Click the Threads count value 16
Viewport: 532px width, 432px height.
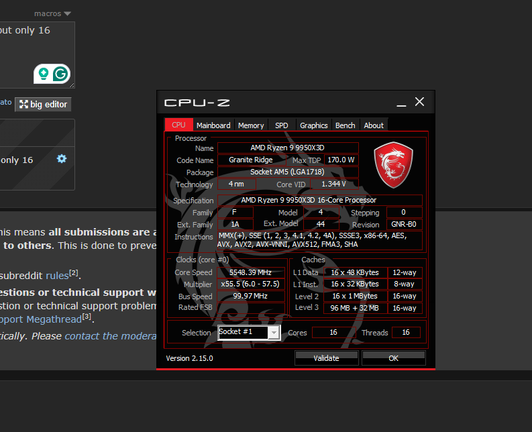point(406,332)
